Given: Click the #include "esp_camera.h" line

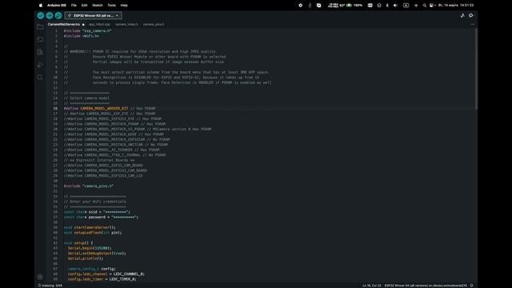Looking at the screenshot, I should [87, 30].
